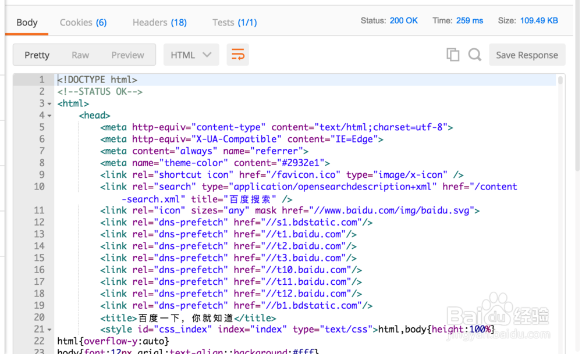
Task: Click the X-UA-Compatible meta line
Action: tap(242, 139)
